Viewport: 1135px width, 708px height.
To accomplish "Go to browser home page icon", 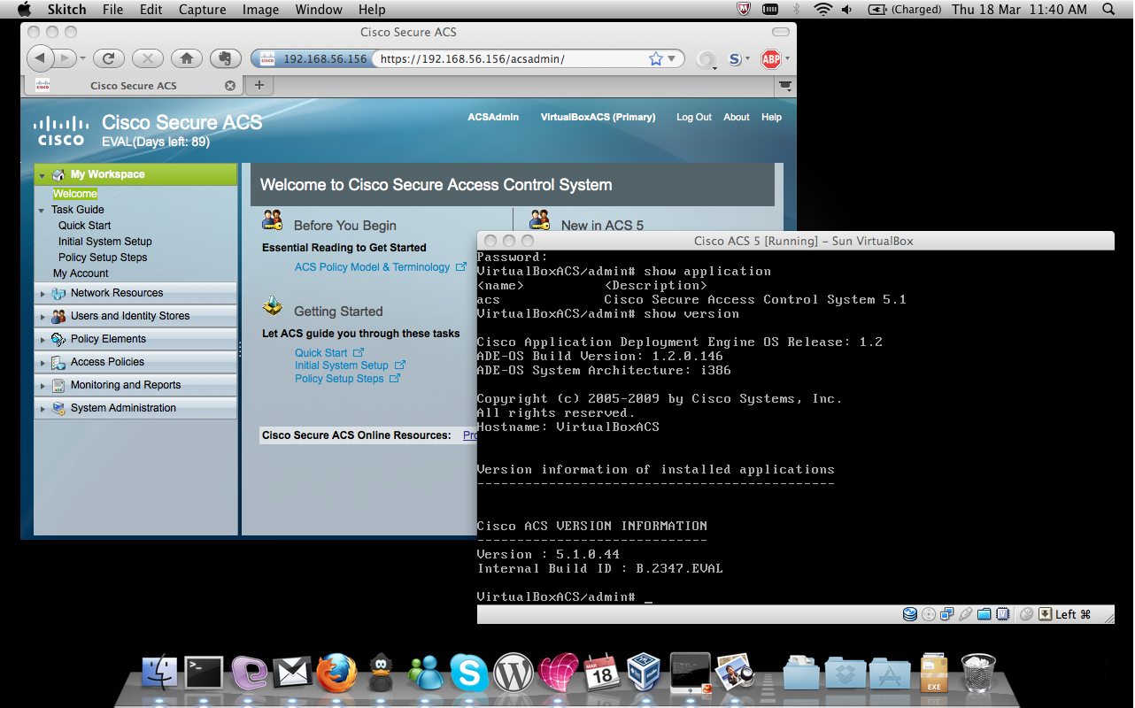I will coord(187,58).
